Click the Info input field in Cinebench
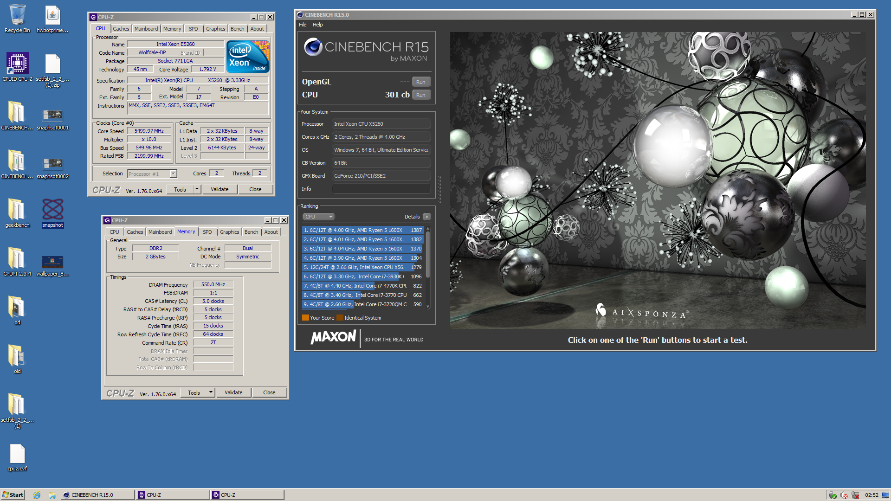The height and width of the screenshot is (501, 891). (381, 189)
